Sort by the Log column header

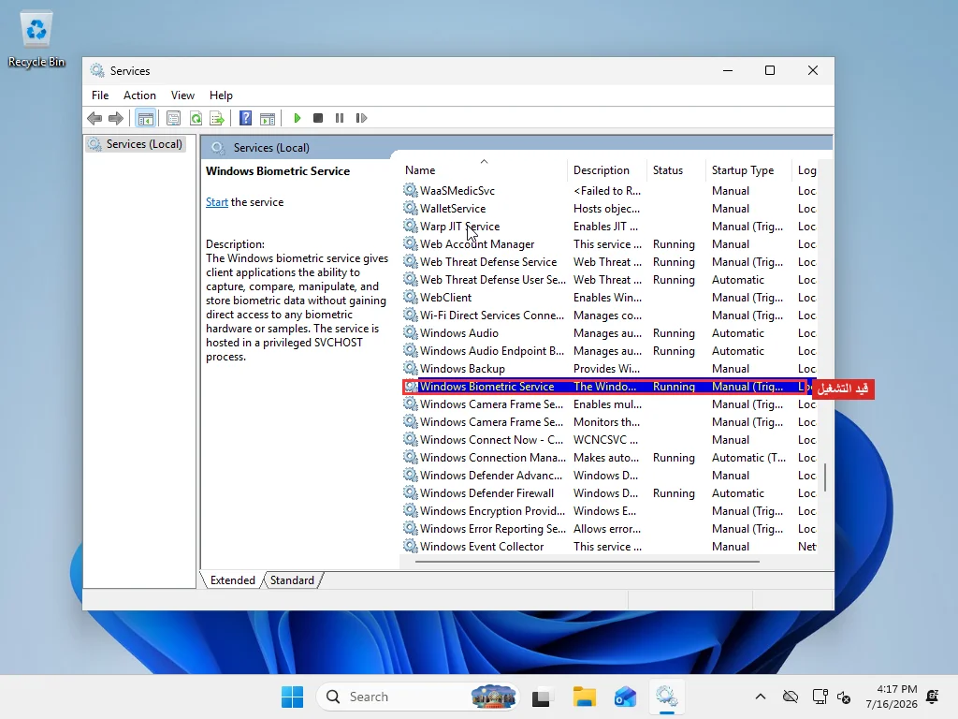click(806, 170)
